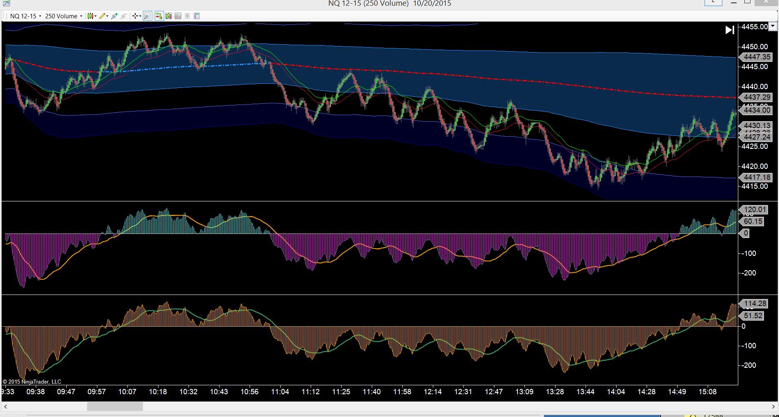Screen dimensions: 779x417
Task: Click the 4417.18 price marker
Action: [756, 177]
